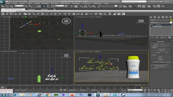
Task: Open the Selected key filter dropdown
Action: click(x=135, y=90)
